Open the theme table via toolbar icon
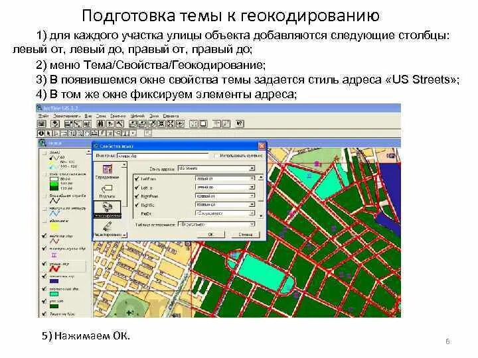The image size is (478, 358). (x=87, y=123)
